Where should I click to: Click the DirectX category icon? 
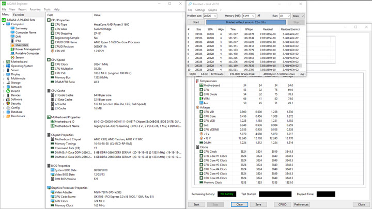click(x=8, y=91)
